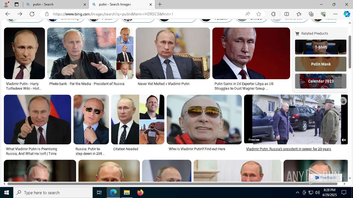
Task: Open Browser essentials
Action: tap(323, 14)
